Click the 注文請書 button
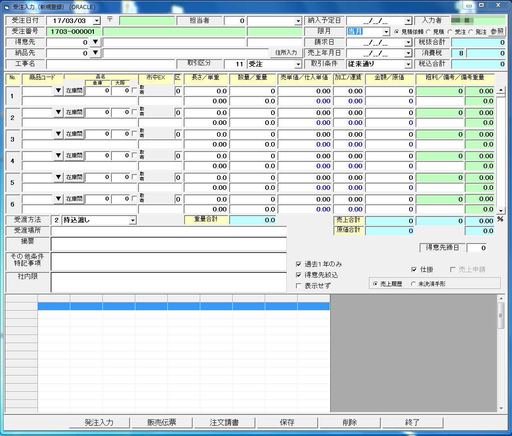Screen dimensions: 512x436 [x=224, y=422]
